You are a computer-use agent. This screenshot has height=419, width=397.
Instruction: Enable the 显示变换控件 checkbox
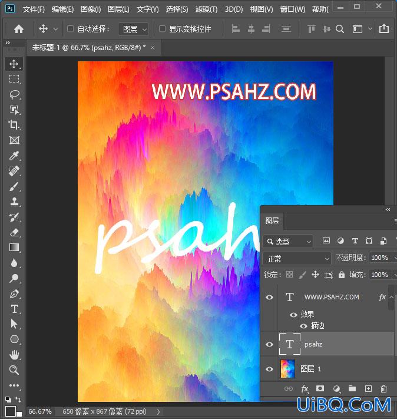(x=162, y=29)
